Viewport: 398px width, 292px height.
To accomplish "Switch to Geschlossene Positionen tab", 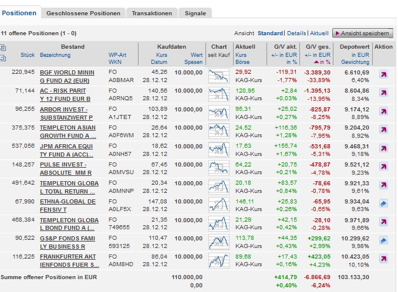I will point(83,13).
